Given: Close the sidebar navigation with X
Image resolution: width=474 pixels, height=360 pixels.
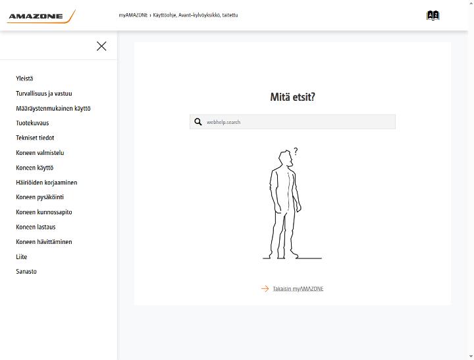Looking at the screenshot, I should tap(101, 46).
